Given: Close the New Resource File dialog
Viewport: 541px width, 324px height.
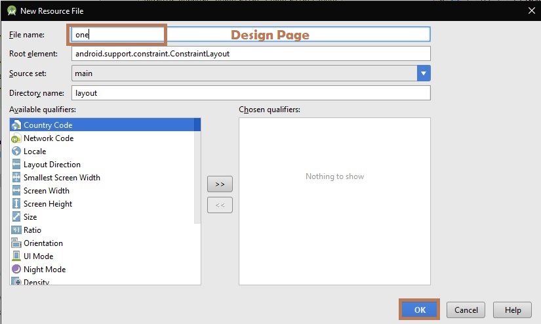Looking at the screenshot, I should (x=531, y=10).
